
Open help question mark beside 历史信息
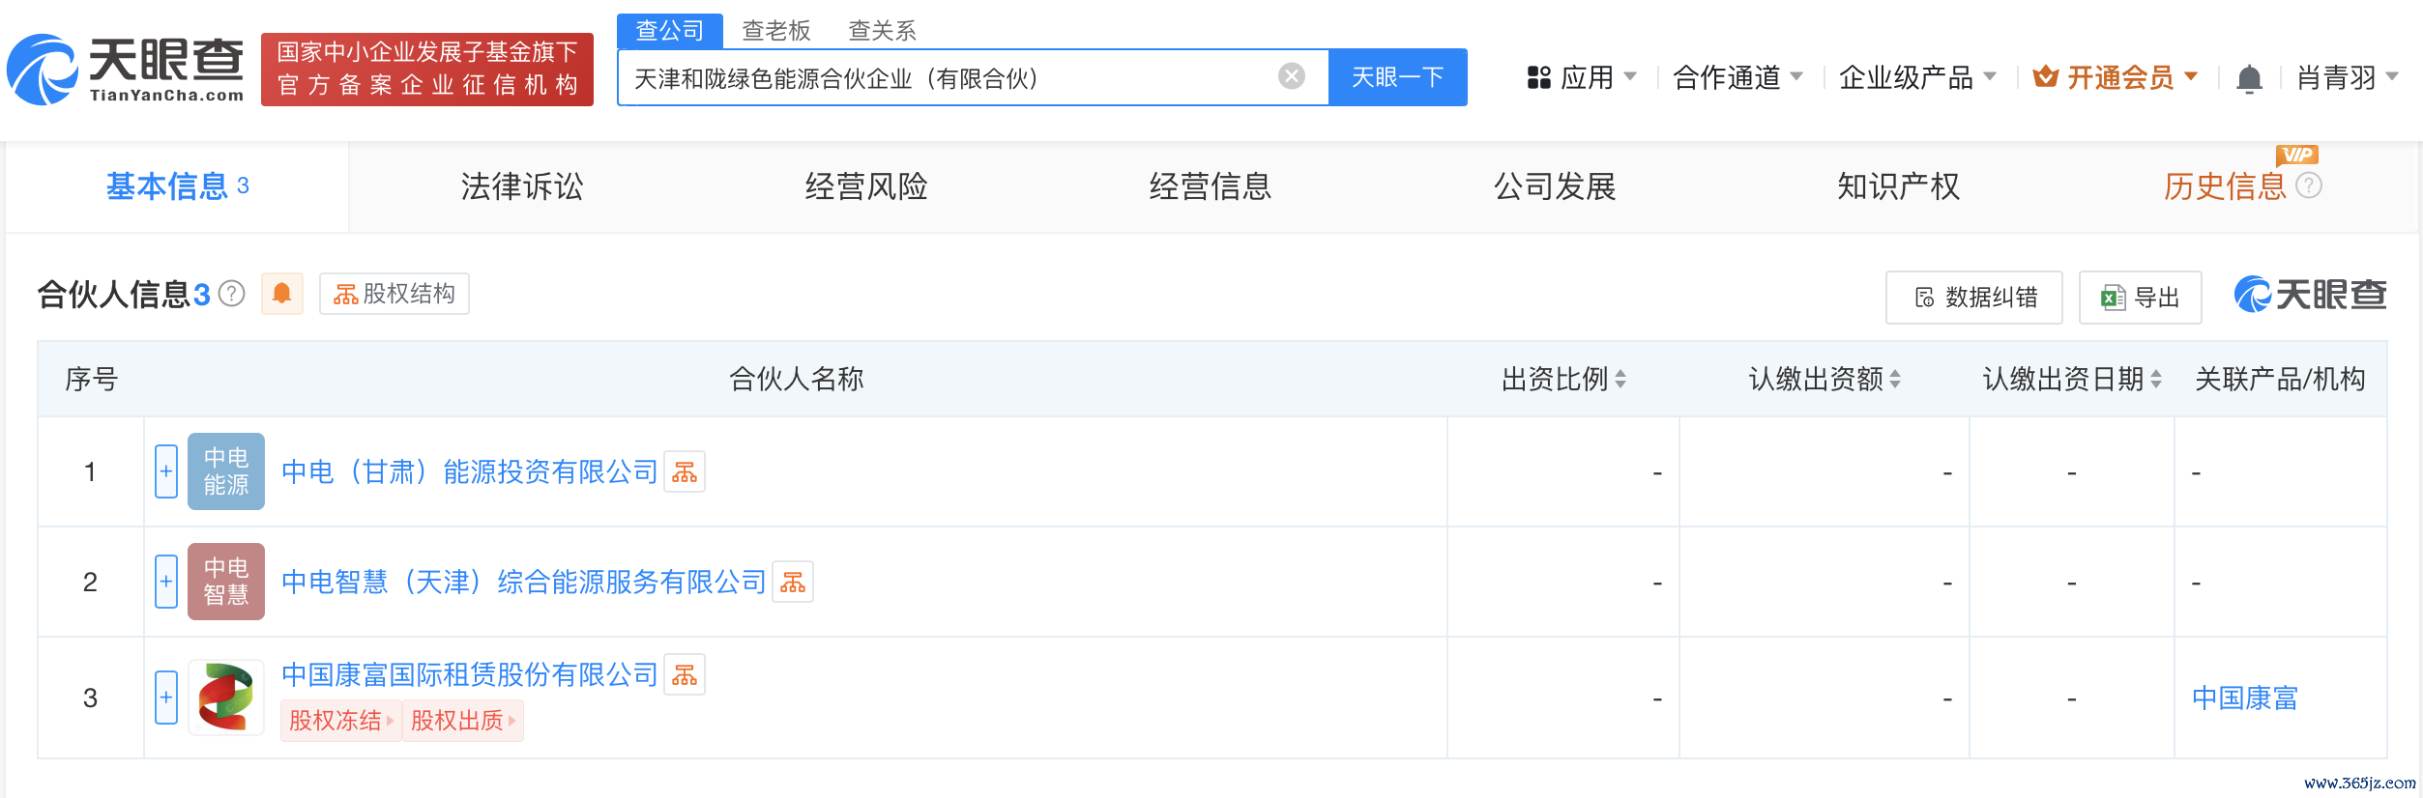click(2309, 185)
